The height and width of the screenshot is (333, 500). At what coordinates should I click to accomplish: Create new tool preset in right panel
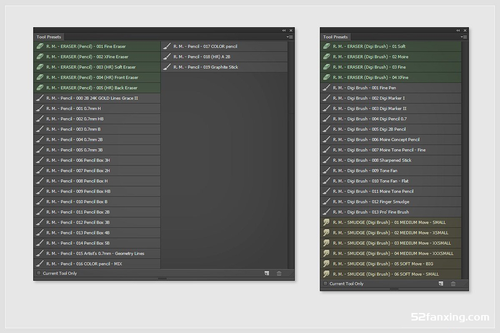pos(441,283)
